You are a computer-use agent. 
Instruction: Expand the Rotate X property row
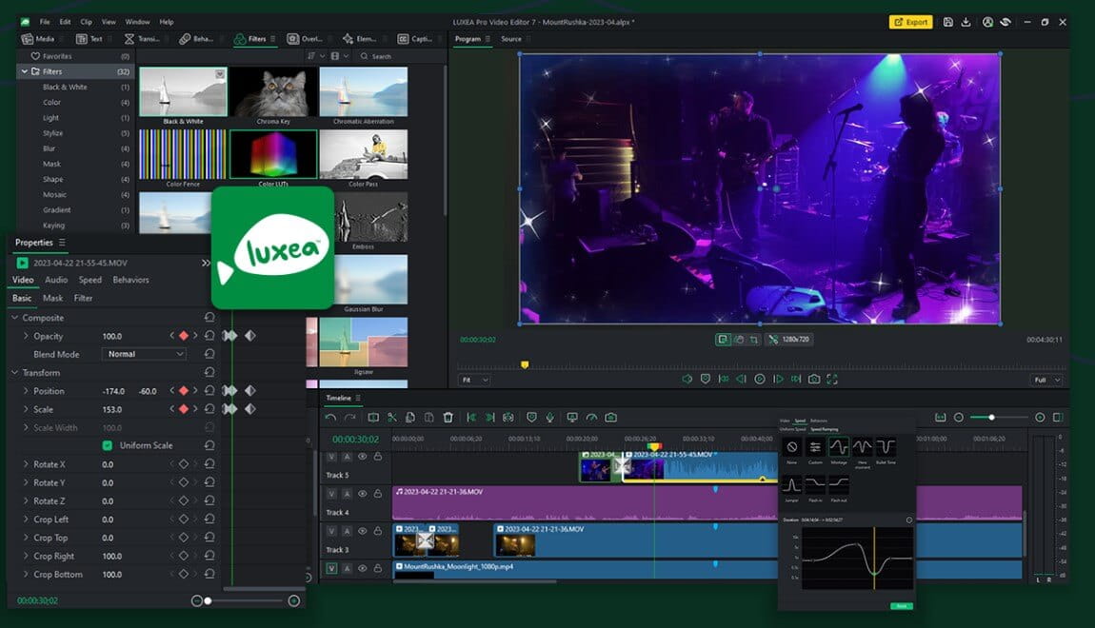[x=26, y=464]
